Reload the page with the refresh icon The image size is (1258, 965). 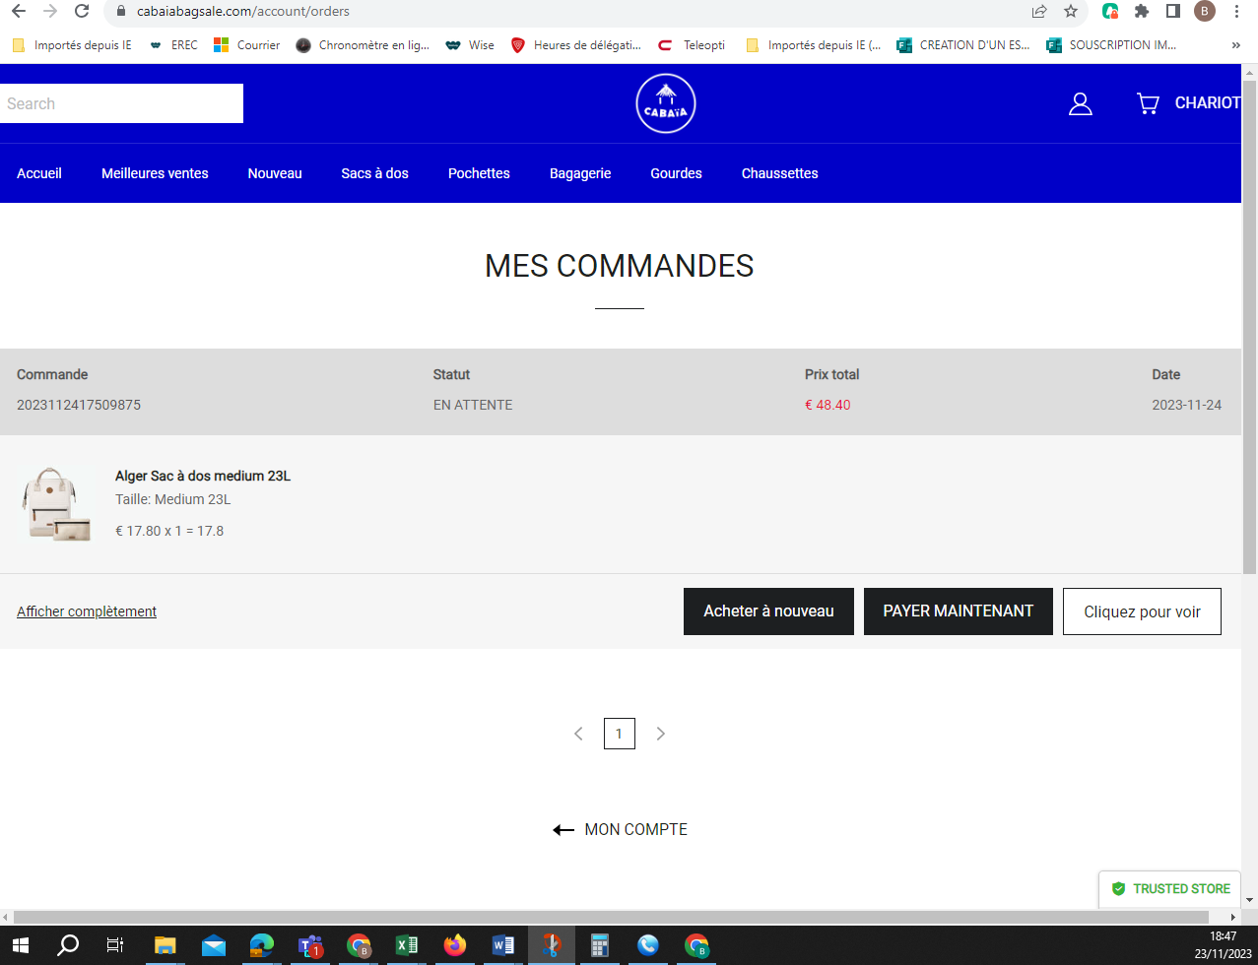click(x=82, y=12)
